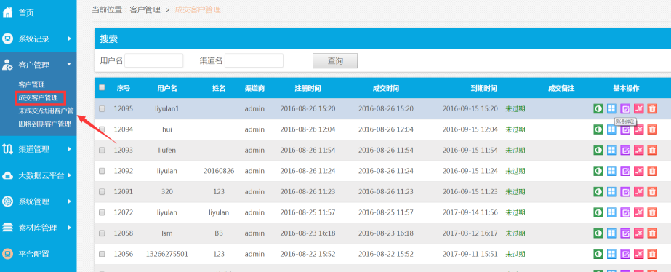Open 即将到期客户管理 submenu item

(x=44, y=124)
